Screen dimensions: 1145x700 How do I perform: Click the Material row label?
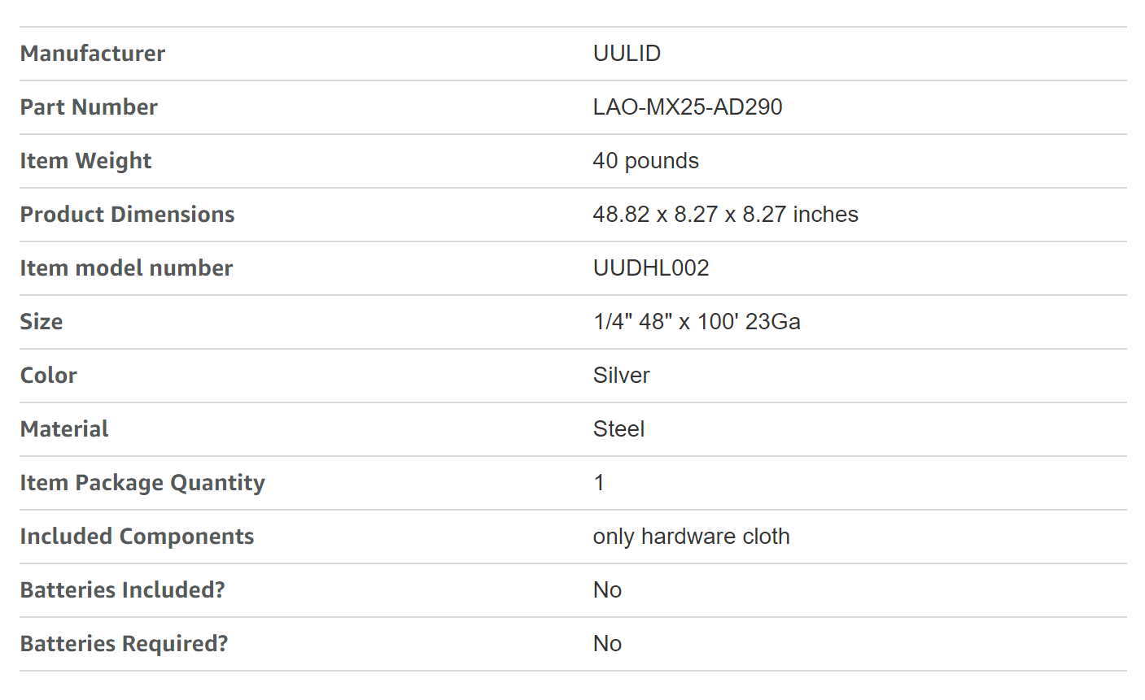point(64,429)
